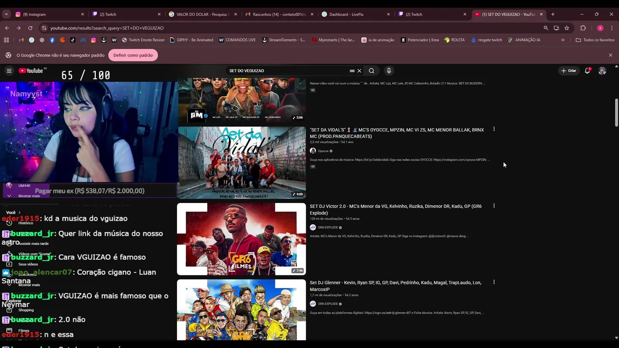Viewport: 619px width, 348px height.
Task: Open StreamElements bookmark
Action: coord(283,40)
